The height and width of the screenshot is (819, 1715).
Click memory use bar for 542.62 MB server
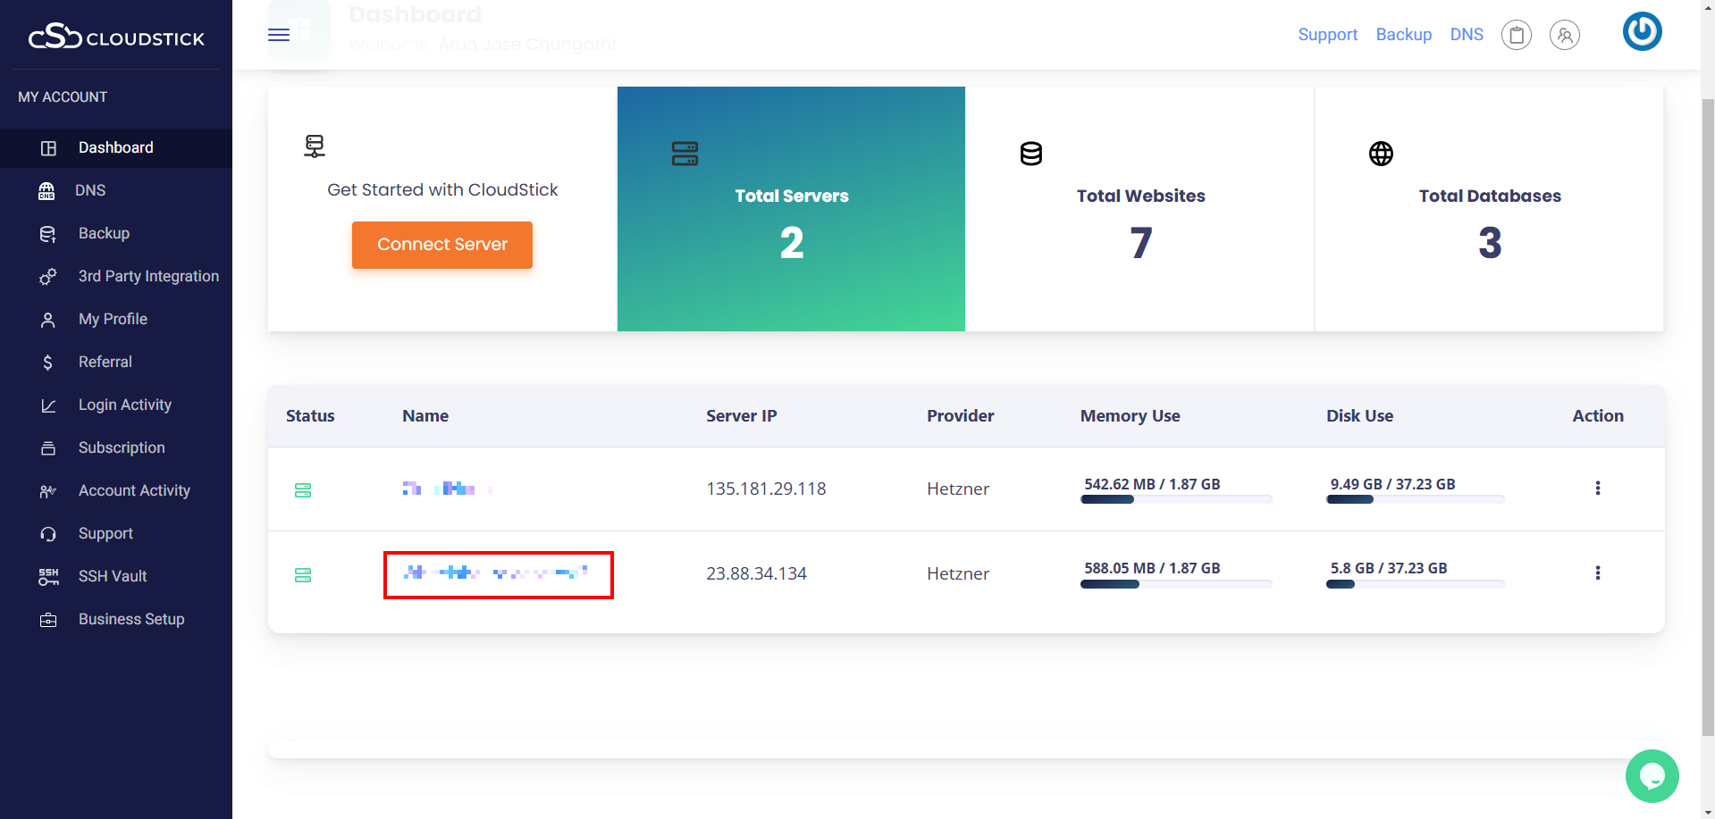tap(1175, 499)
